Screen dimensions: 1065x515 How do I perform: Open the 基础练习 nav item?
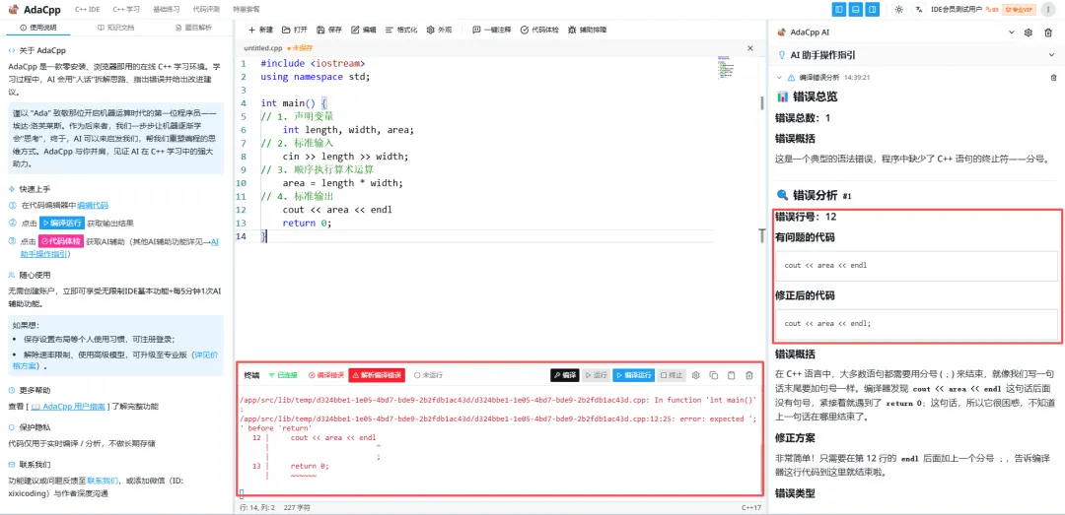[166, 10]
